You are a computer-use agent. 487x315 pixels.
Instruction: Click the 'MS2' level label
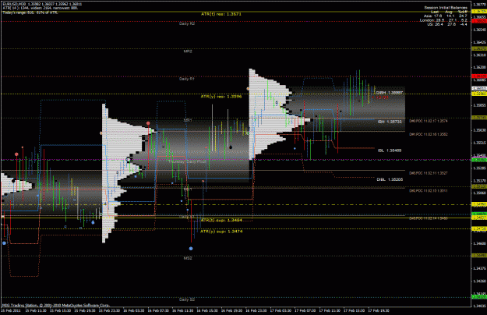188,258
